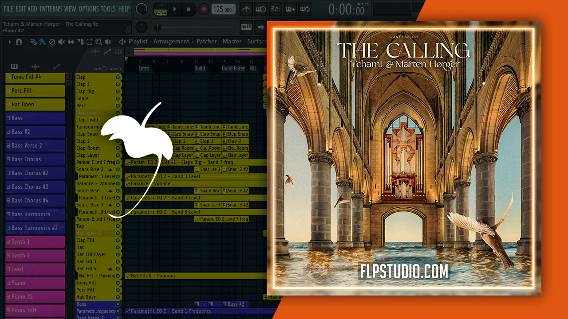Screen dimensions: 568x319
Task: Collapse the Snare Rise track group
Action: (x=110, y=191)
